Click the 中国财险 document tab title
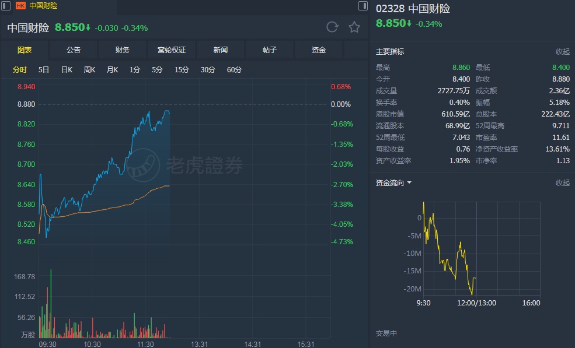 [43, 6]
